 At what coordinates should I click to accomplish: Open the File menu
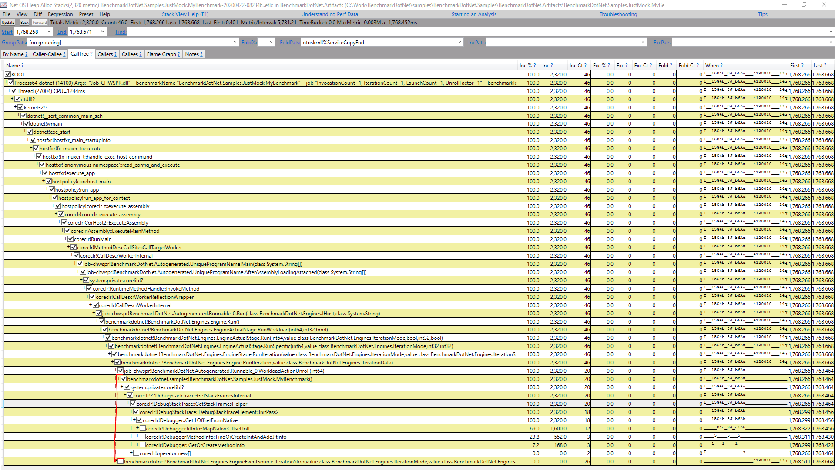coord(7,14)
